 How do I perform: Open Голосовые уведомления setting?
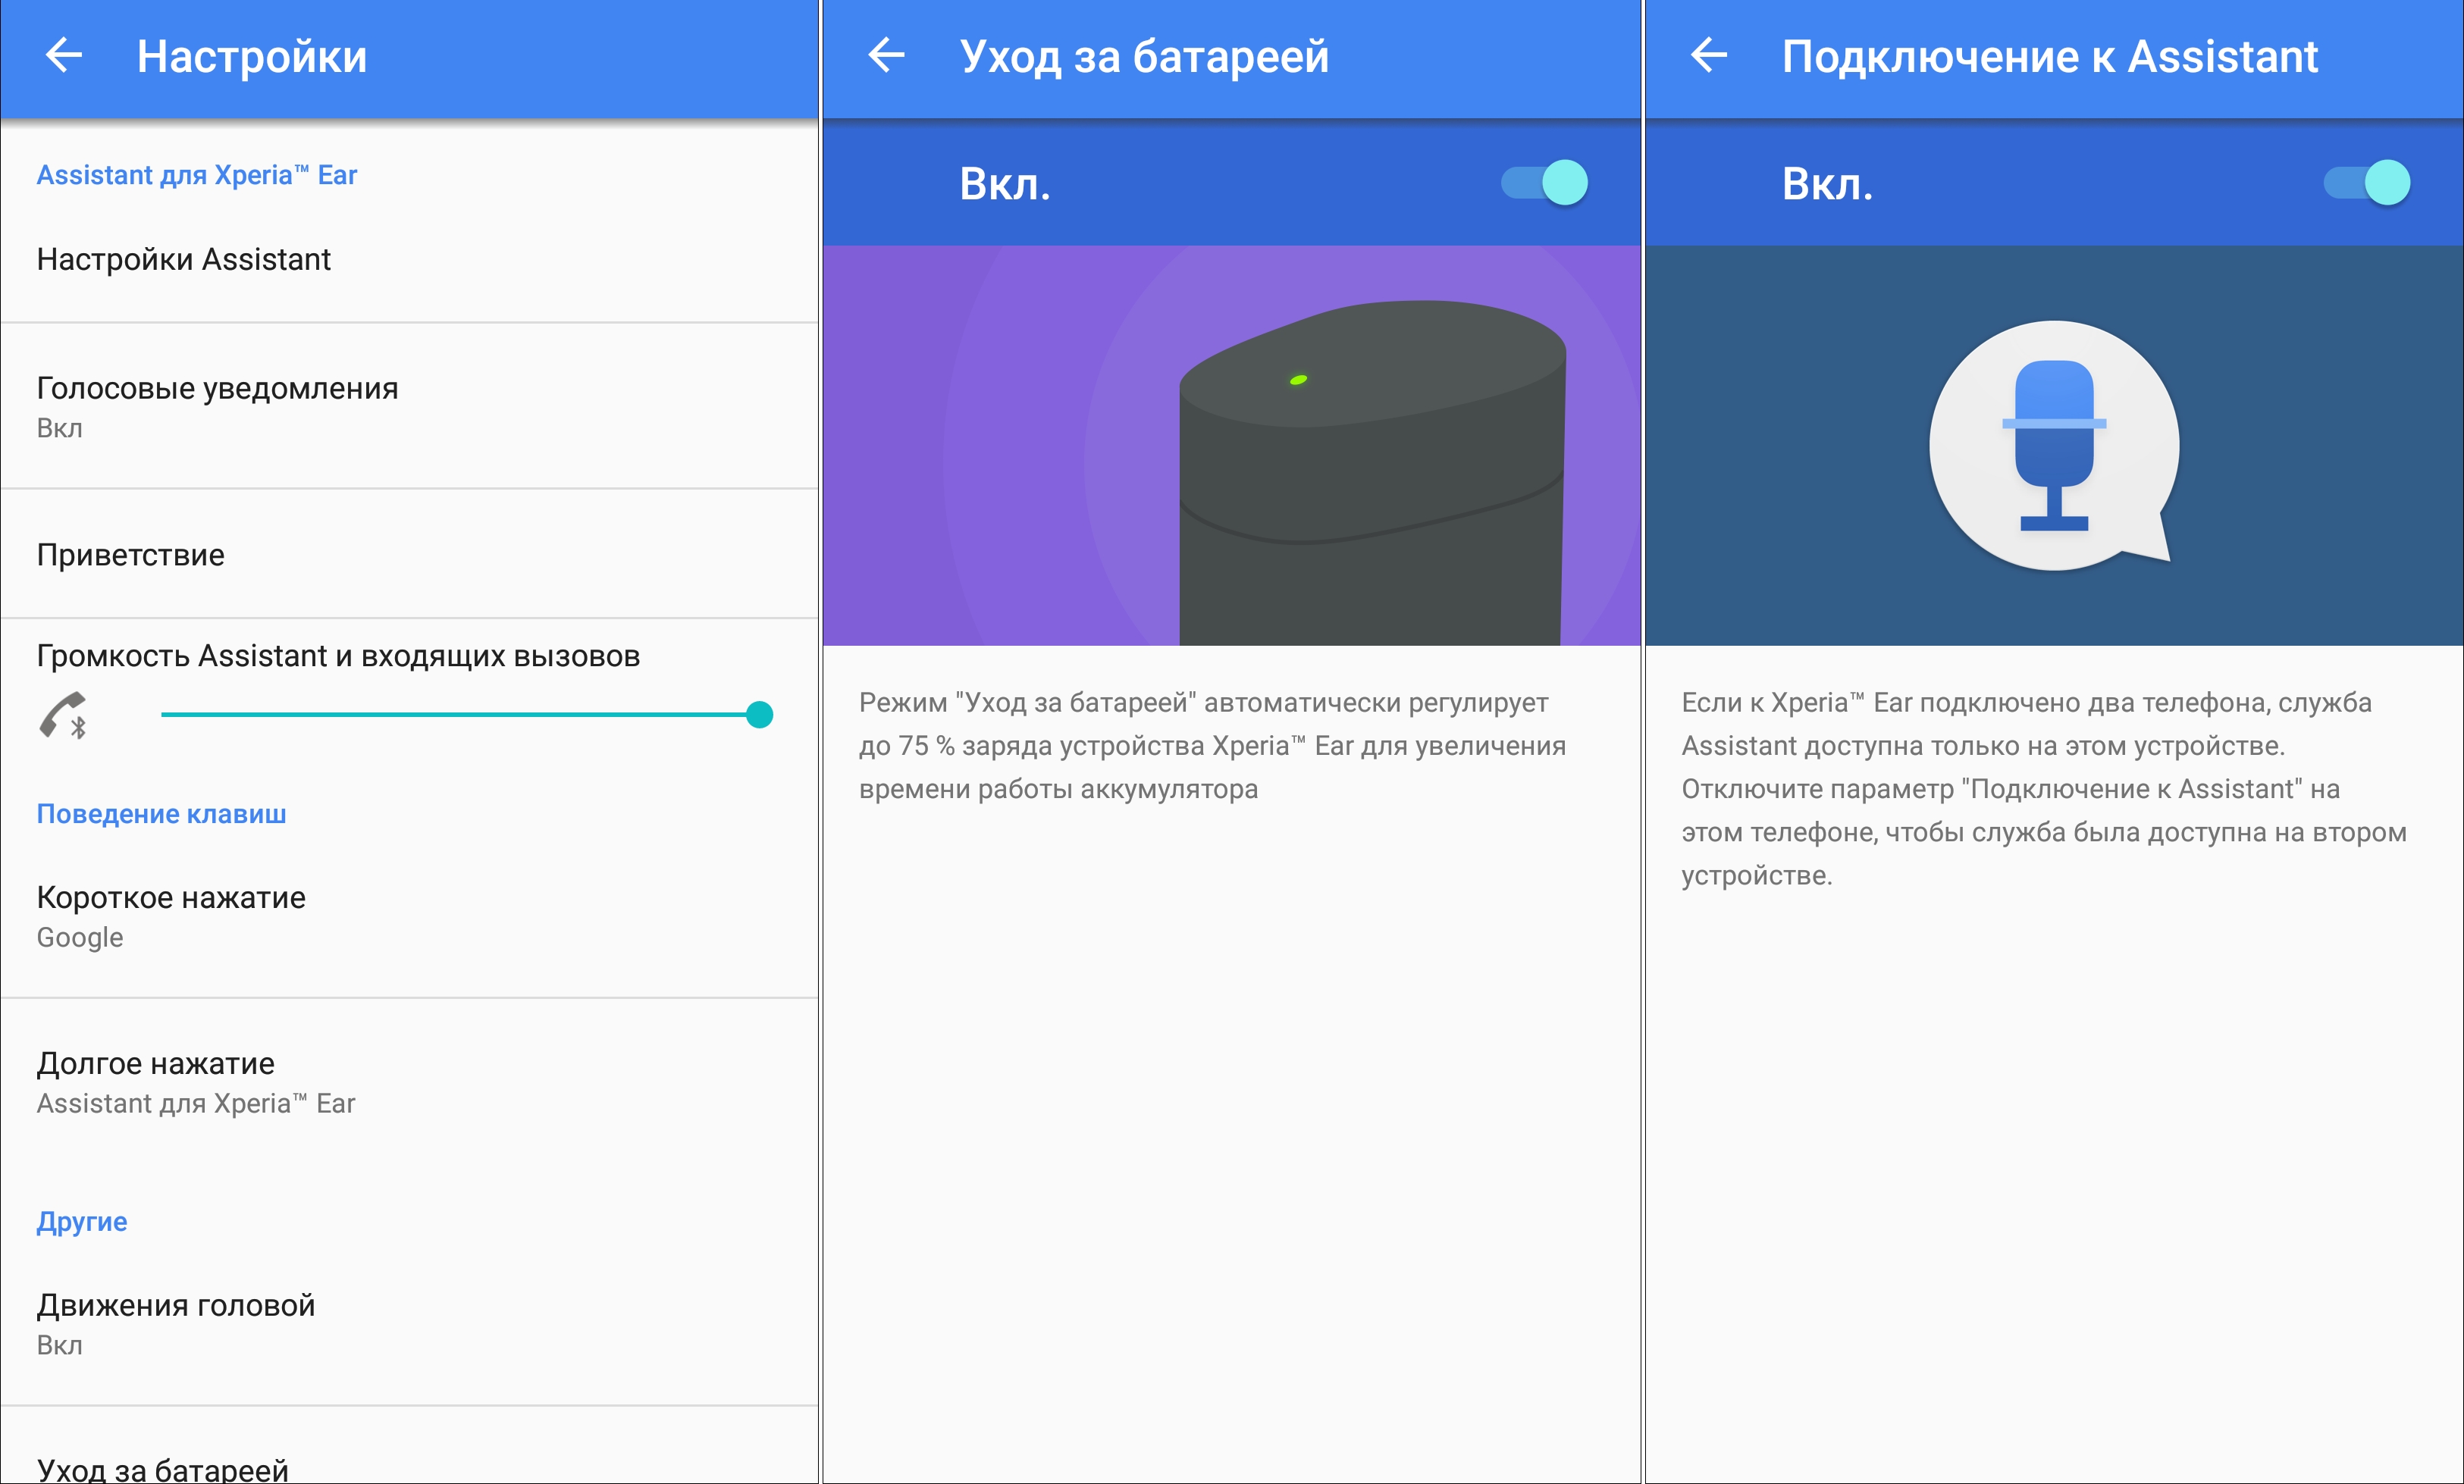point(410,406)
